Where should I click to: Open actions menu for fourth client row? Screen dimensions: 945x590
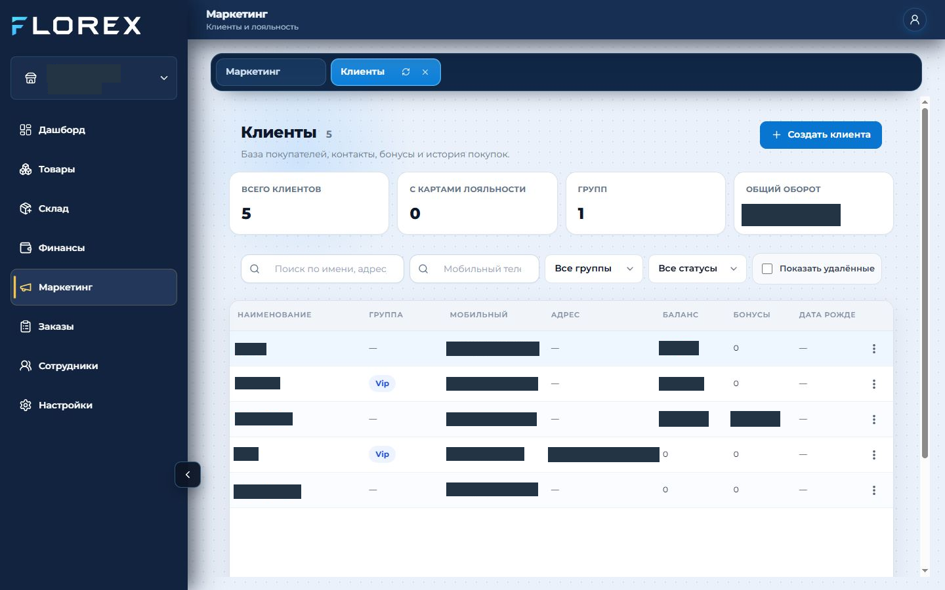click(x=873, y=455)
